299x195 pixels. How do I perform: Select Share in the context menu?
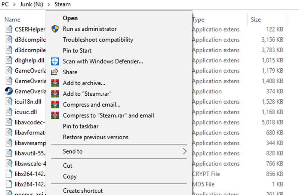click(x=119, y=72)
